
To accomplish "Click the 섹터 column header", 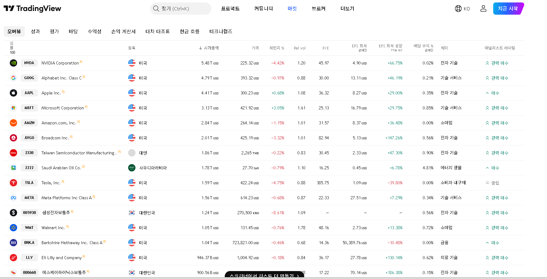I will point(444,48).
